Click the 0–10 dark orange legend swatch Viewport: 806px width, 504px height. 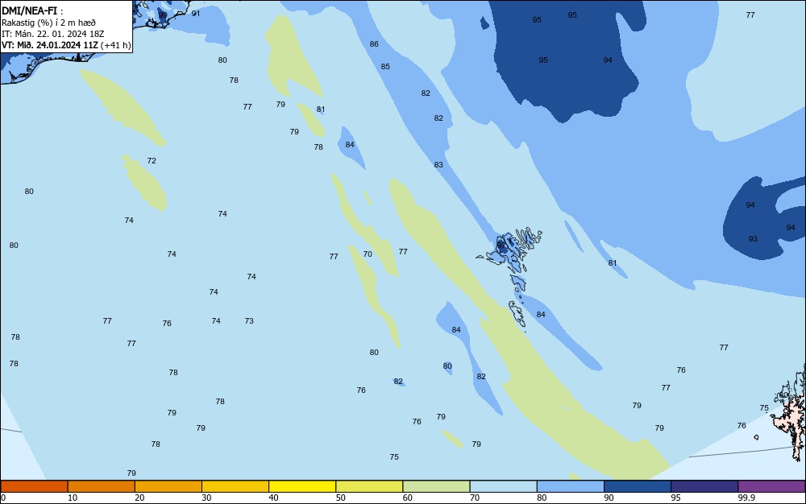coord(34,486)
